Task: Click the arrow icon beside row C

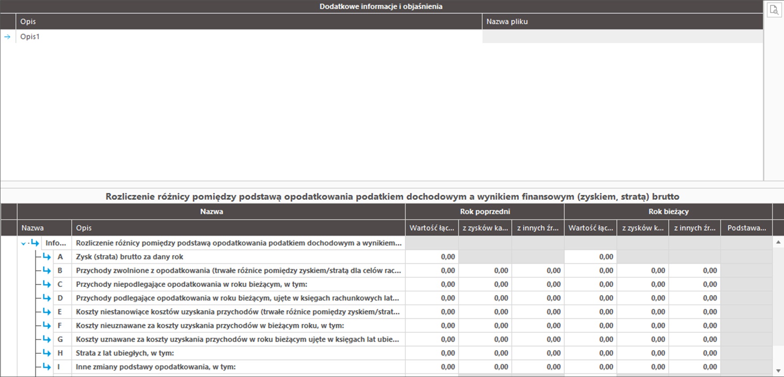Action: (x=46, y=284)
